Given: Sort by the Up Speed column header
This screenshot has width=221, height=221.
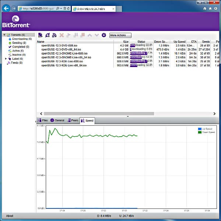Looking at the screenshot, I should tap(178, 42).
